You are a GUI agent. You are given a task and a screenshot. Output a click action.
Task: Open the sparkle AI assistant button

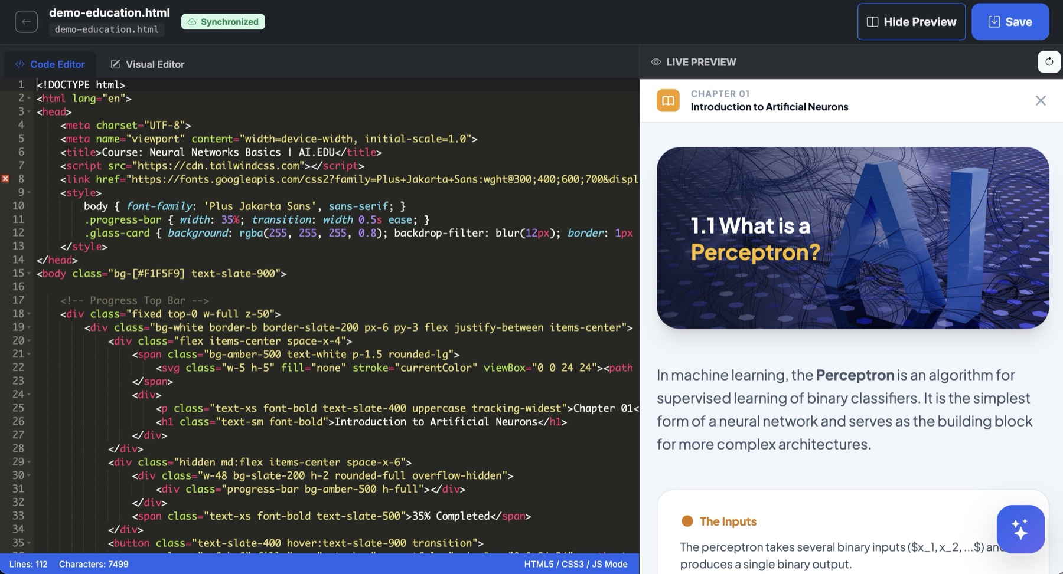click(1020, 529)
